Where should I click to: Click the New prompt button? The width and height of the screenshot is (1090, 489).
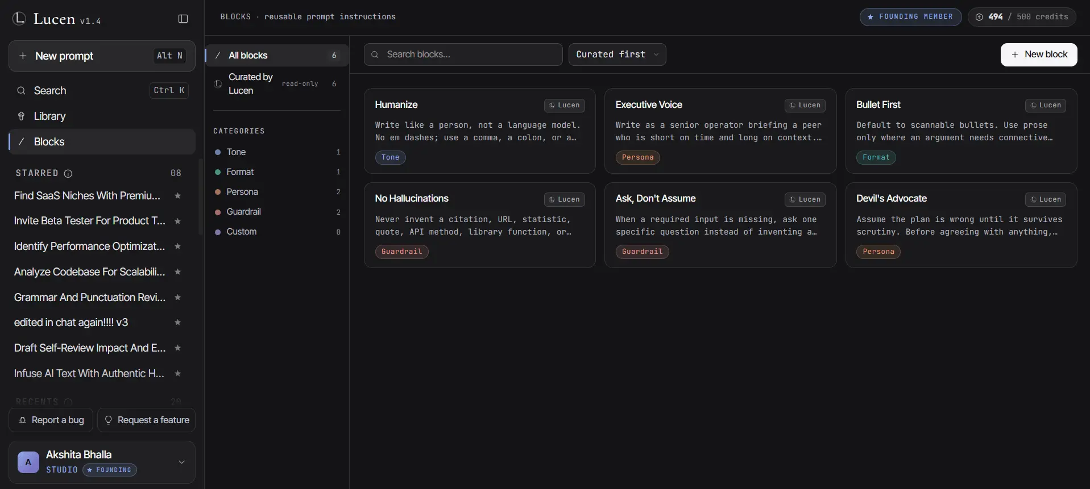(102, 56)
